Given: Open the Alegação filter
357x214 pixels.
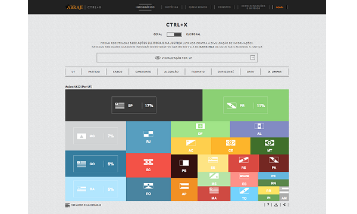Looking at the screenshot, I should [171, 72].
